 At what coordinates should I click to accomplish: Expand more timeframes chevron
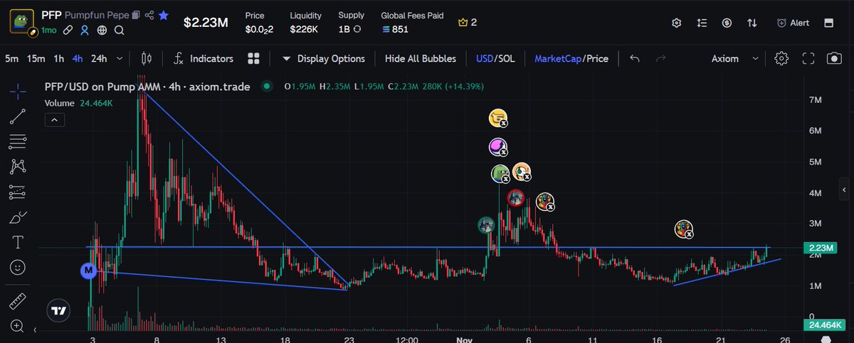(x=120, y=58)
